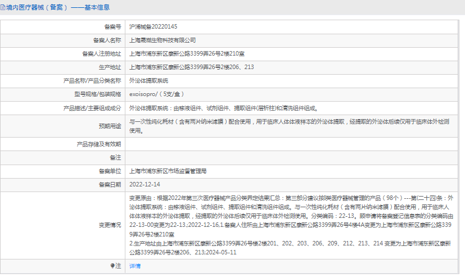The image size is (465, 278).
Task: Click the product description beginning 外泌体提取系统：由移液组件
Action: (224, 108)
